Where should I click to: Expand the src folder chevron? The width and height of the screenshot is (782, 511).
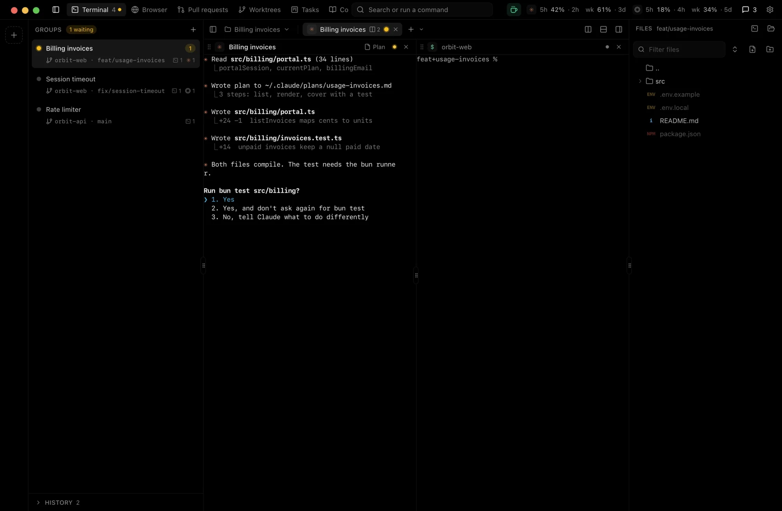coord(640,81)
